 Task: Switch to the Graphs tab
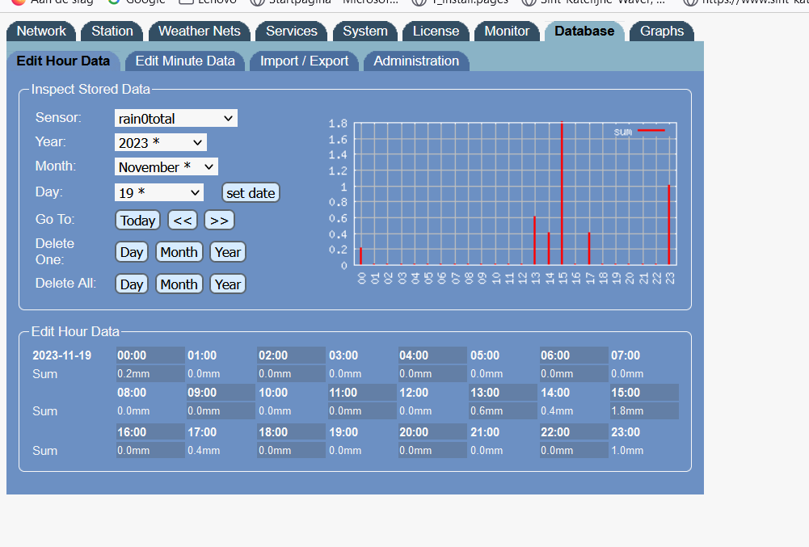tap(662, 32)
